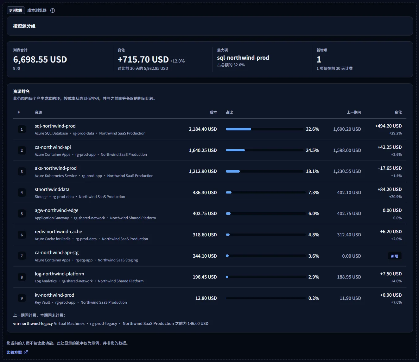
Task: Click rank number 1 badge
Action: (x=22, y=129)
